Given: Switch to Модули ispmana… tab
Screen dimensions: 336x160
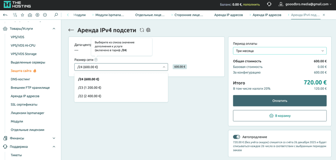Looking at the screenshot, I should coord(110,15).
